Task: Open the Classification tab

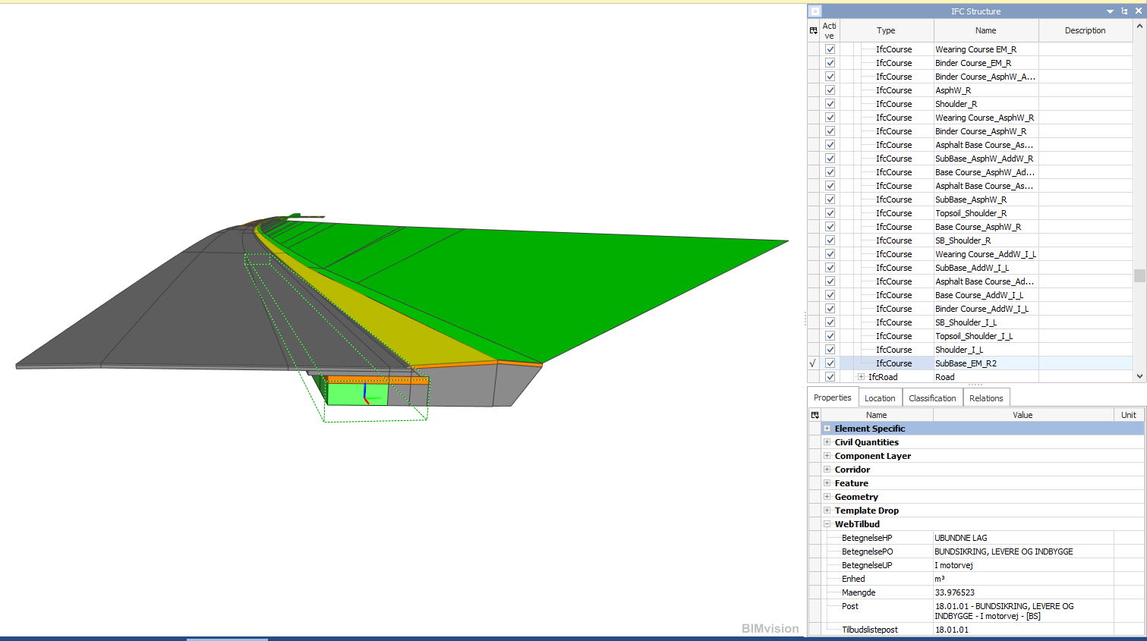Action: click(932, 398)
